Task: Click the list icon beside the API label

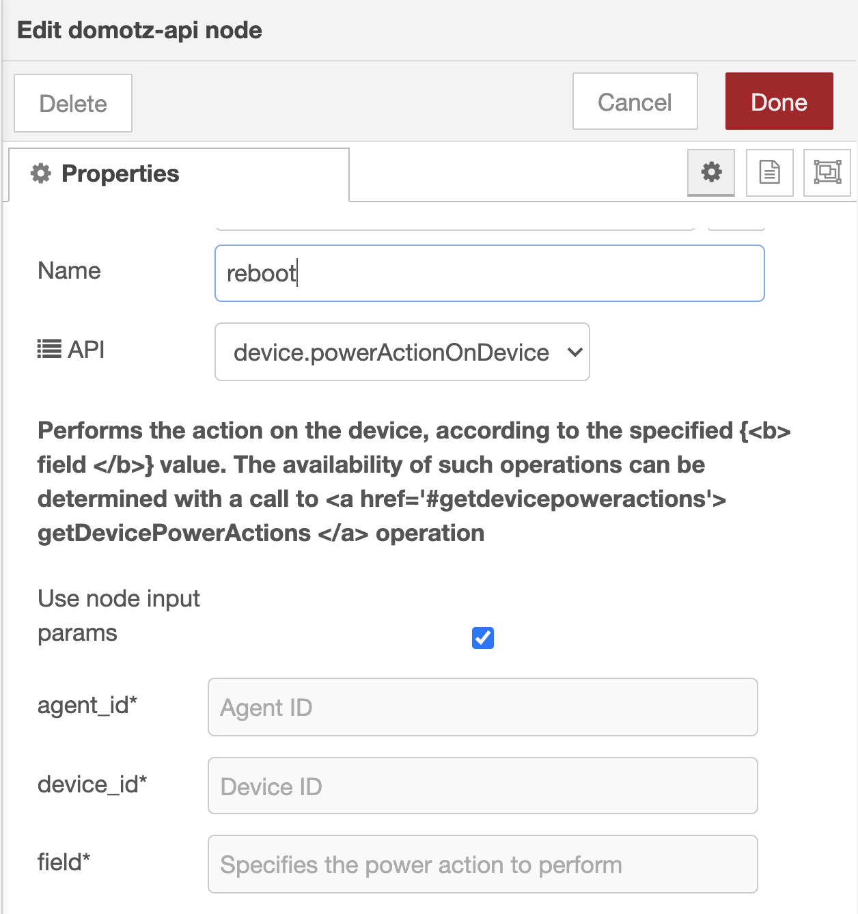Action: click(x=49, y=350)
